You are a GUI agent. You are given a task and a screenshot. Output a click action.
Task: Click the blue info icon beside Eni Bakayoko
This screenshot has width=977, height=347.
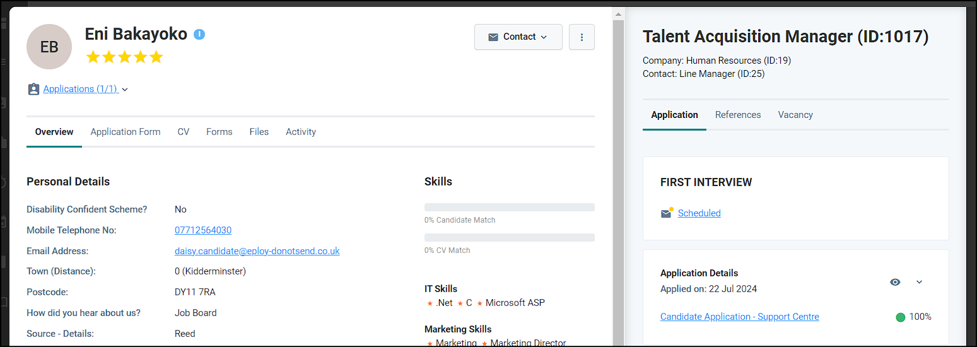[x=199, y=34]
